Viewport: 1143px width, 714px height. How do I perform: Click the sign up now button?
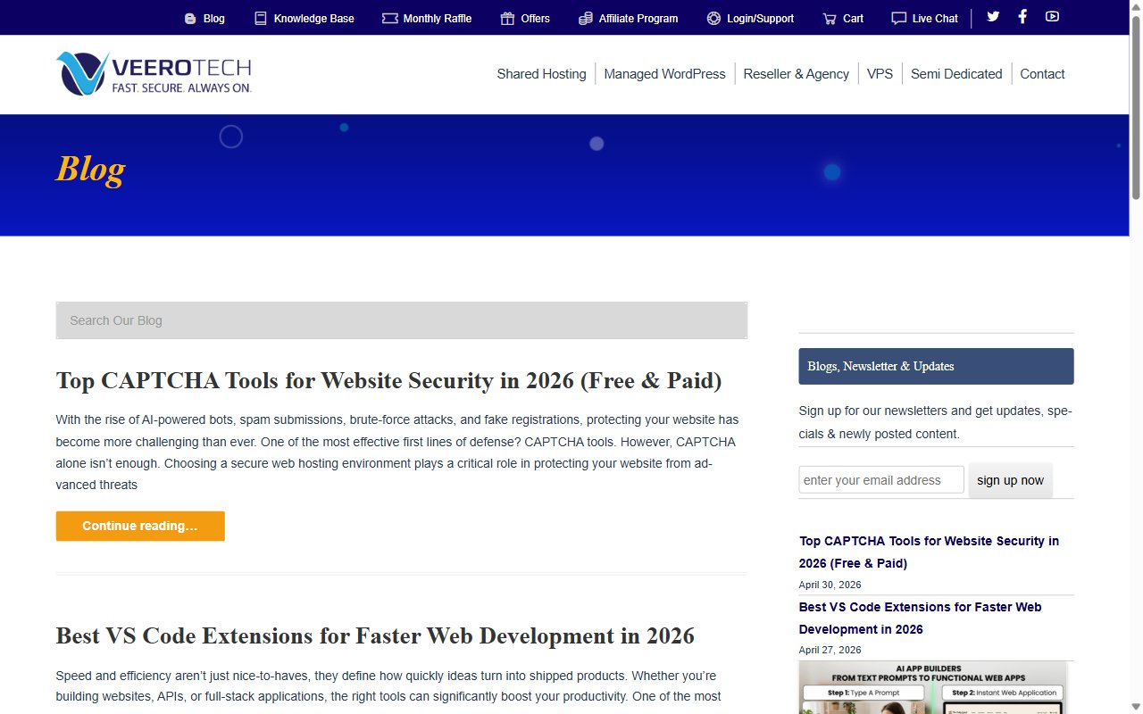click(1010, 480)
